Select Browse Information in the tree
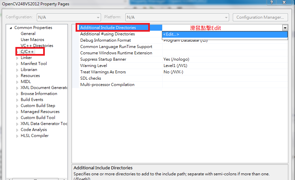 pyautogui.click(x=39, y=94)
